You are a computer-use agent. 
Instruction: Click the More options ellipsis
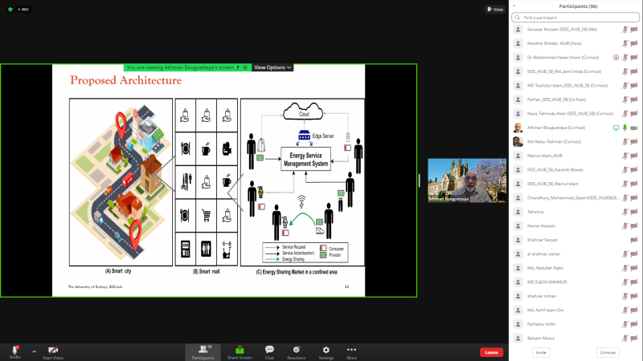coord(351,351)
